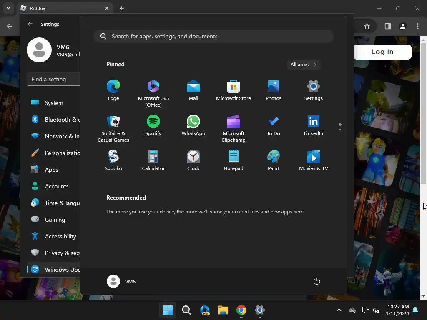Screen dimensions: 427x320
Task: Switch to Chrome on taskbar
Action: coord(241,310)
